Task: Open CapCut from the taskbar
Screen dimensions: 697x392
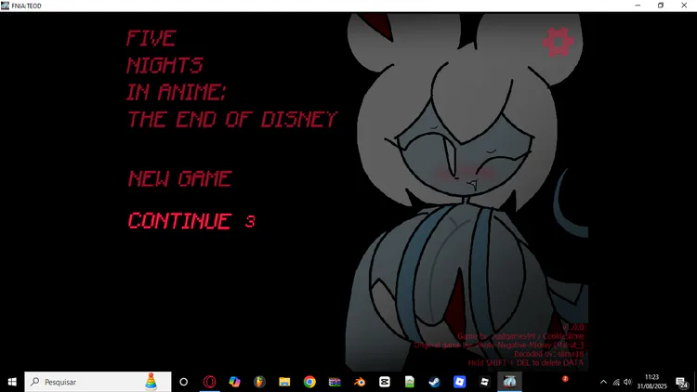Action: tap(385, 382)
